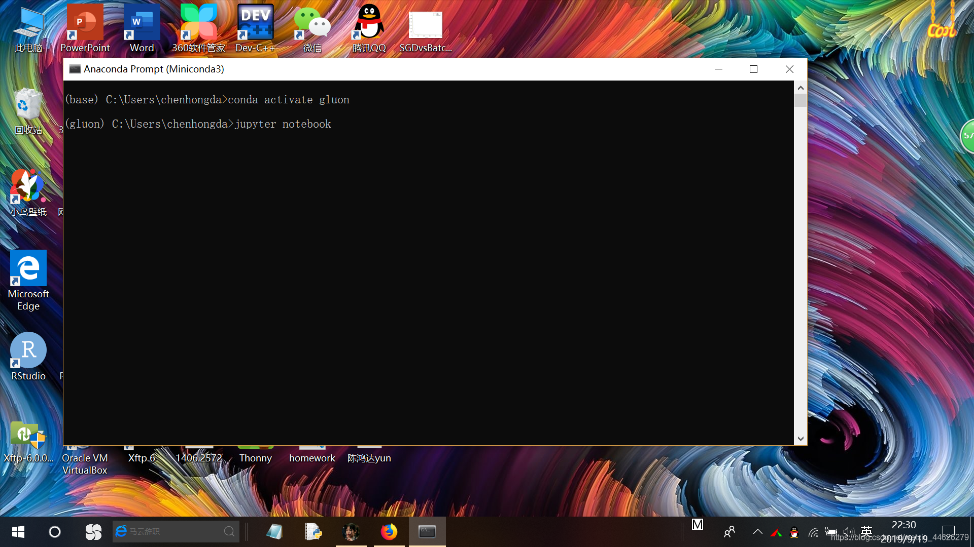Open the Action Center notification icon
The height and width of the screenshot is (547, 974).
[x=948, y=532]
